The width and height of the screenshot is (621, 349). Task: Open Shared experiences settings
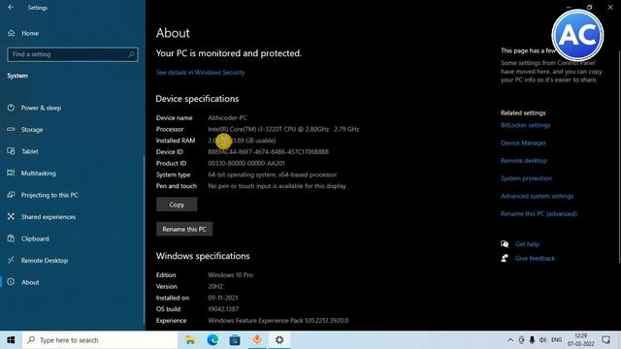(x=49, y=217)
